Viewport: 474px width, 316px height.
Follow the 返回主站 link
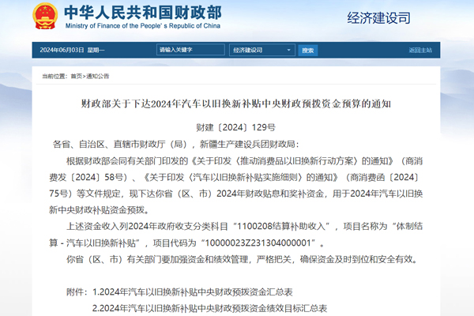coord(419,50)
